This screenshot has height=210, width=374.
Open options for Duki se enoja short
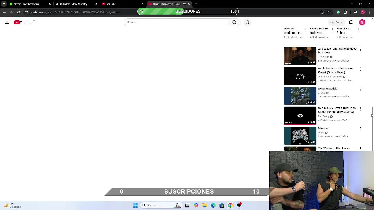[306, 30]
